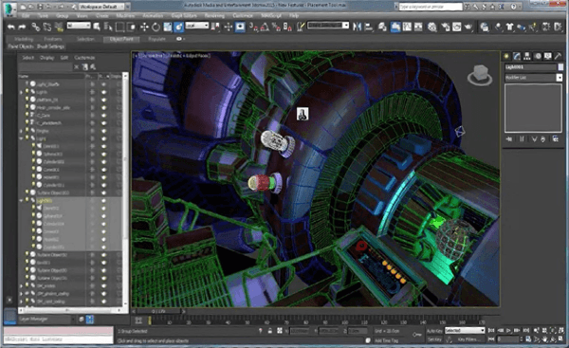Viewport: 569px width, 348px height.
Task: Undo using the main toolbar arrow
Action: click(x=11, y=27)
